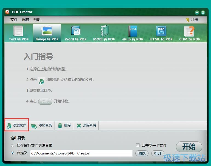Switch to ePub 转 PDF mode
The width and height of the screenshot is (211, 166).
(x=133, y=33)
